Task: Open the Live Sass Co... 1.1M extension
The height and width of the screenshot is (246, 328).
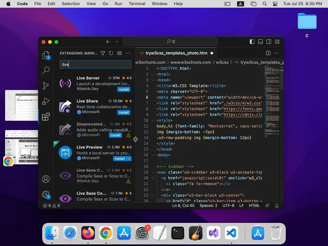Action: pyautogui.click(x=95, y=196)
